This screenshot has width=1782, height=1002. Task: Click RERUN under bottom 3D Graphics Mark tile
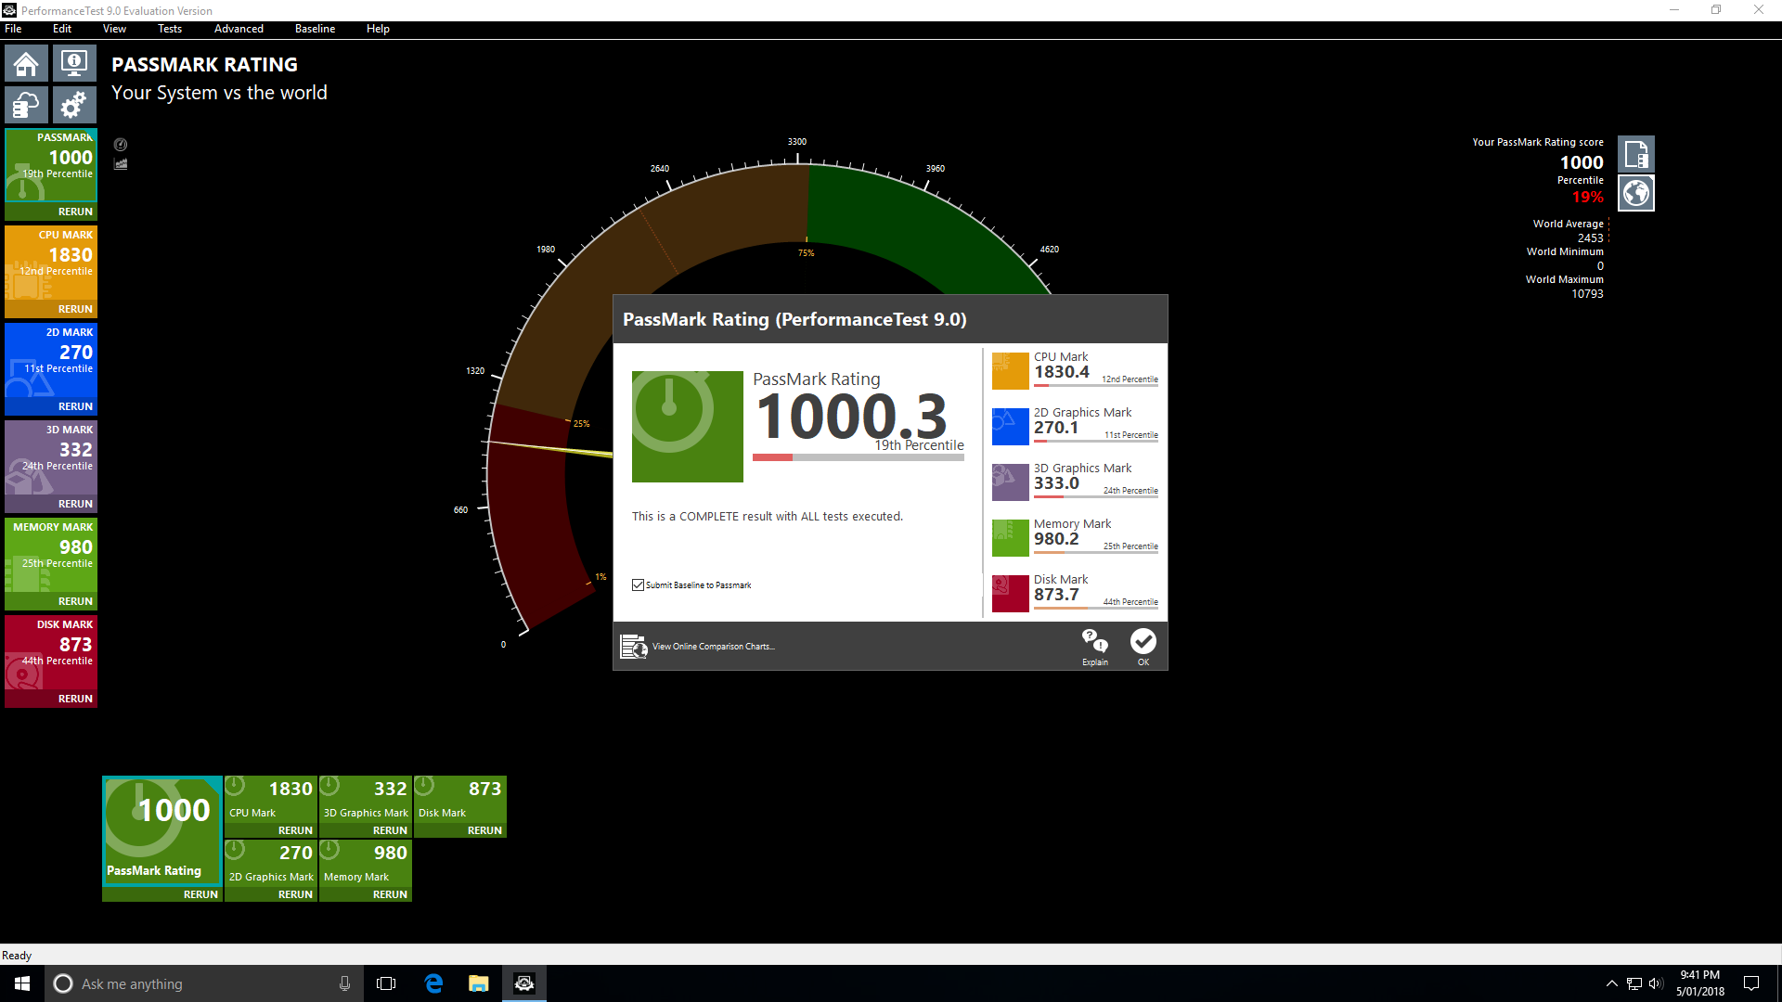[390, 830]
